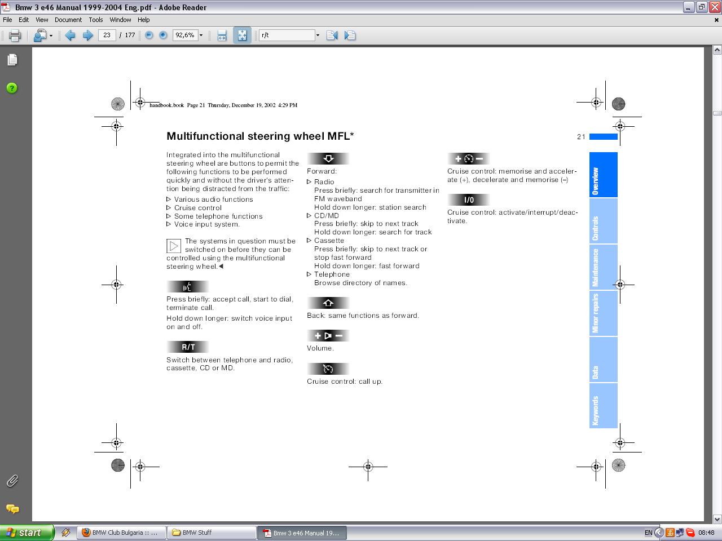
Task: Click the Back up-arrow button image
Action: [328, 303]
